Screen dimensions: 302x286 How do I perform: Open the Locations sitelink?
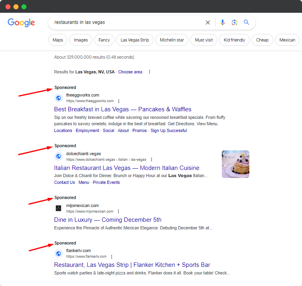(63, 130)
